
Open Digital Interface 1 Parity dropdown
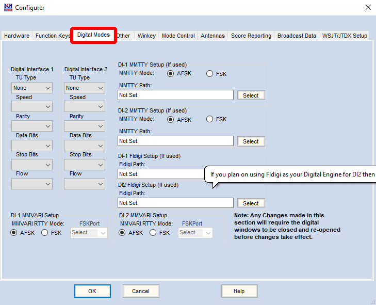[32, 126]
